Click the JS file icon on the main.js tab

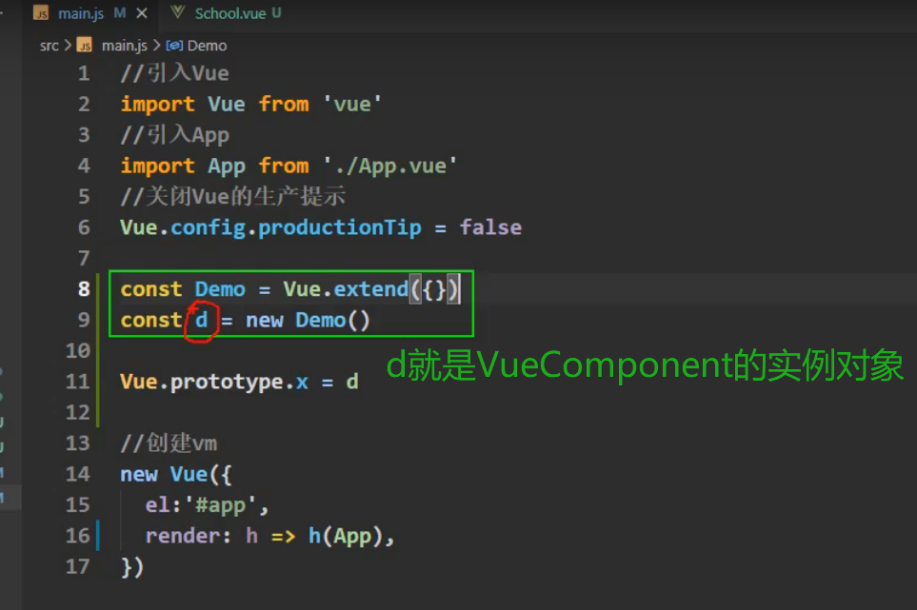coord(41,13)
